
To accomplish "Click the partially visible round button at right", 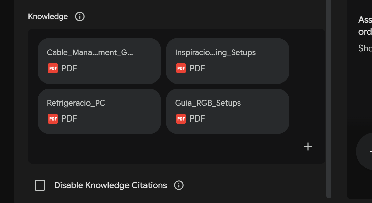I will [364, 151].
